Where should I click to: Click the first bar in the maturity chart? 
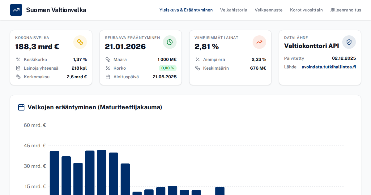point(54,173)
